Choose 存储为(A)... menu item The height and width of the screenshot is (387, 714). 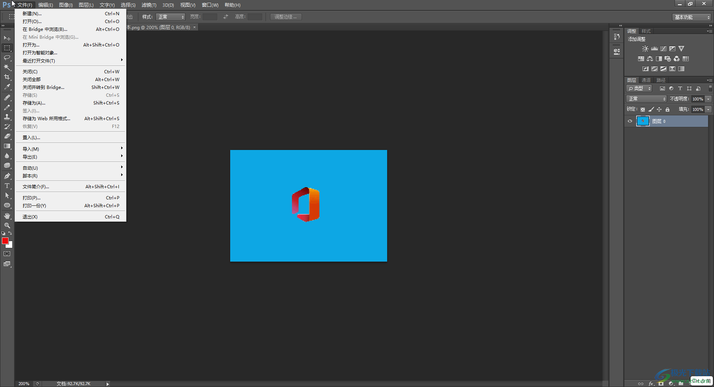click(71, 103)
